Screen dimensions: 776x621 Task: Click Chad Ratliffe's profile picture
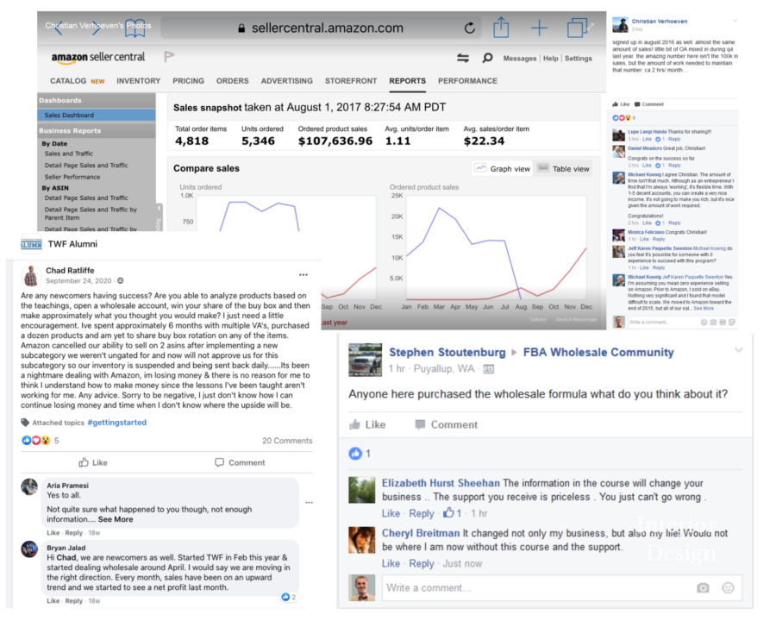[x=31, y=275]
